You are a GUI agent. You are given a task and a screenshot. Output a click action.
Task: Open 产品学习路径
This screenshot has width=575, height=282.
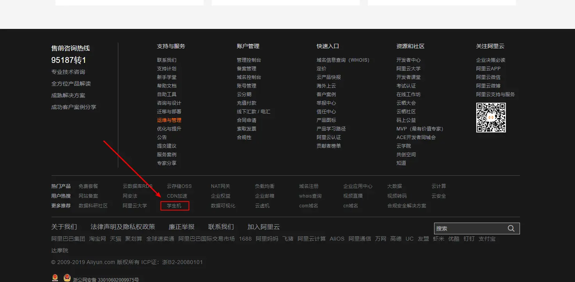(331, 129)
